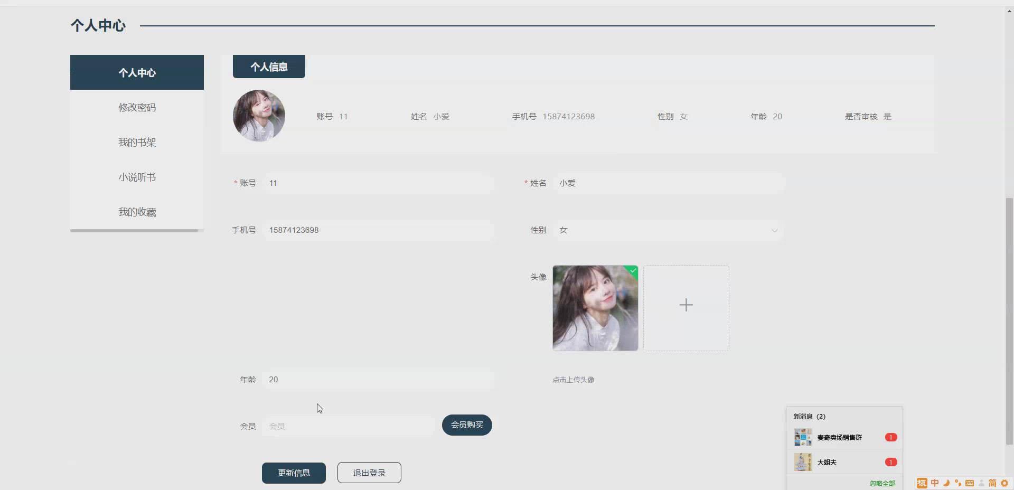Open the input method settings gear icon

[x=1005, y=483]
